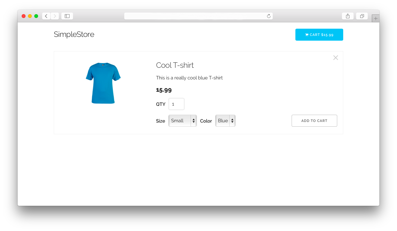Open the Size dropdown showing Small
Image resolution: width=397 pixels, height=231 pixels.
tap(182, 121)
